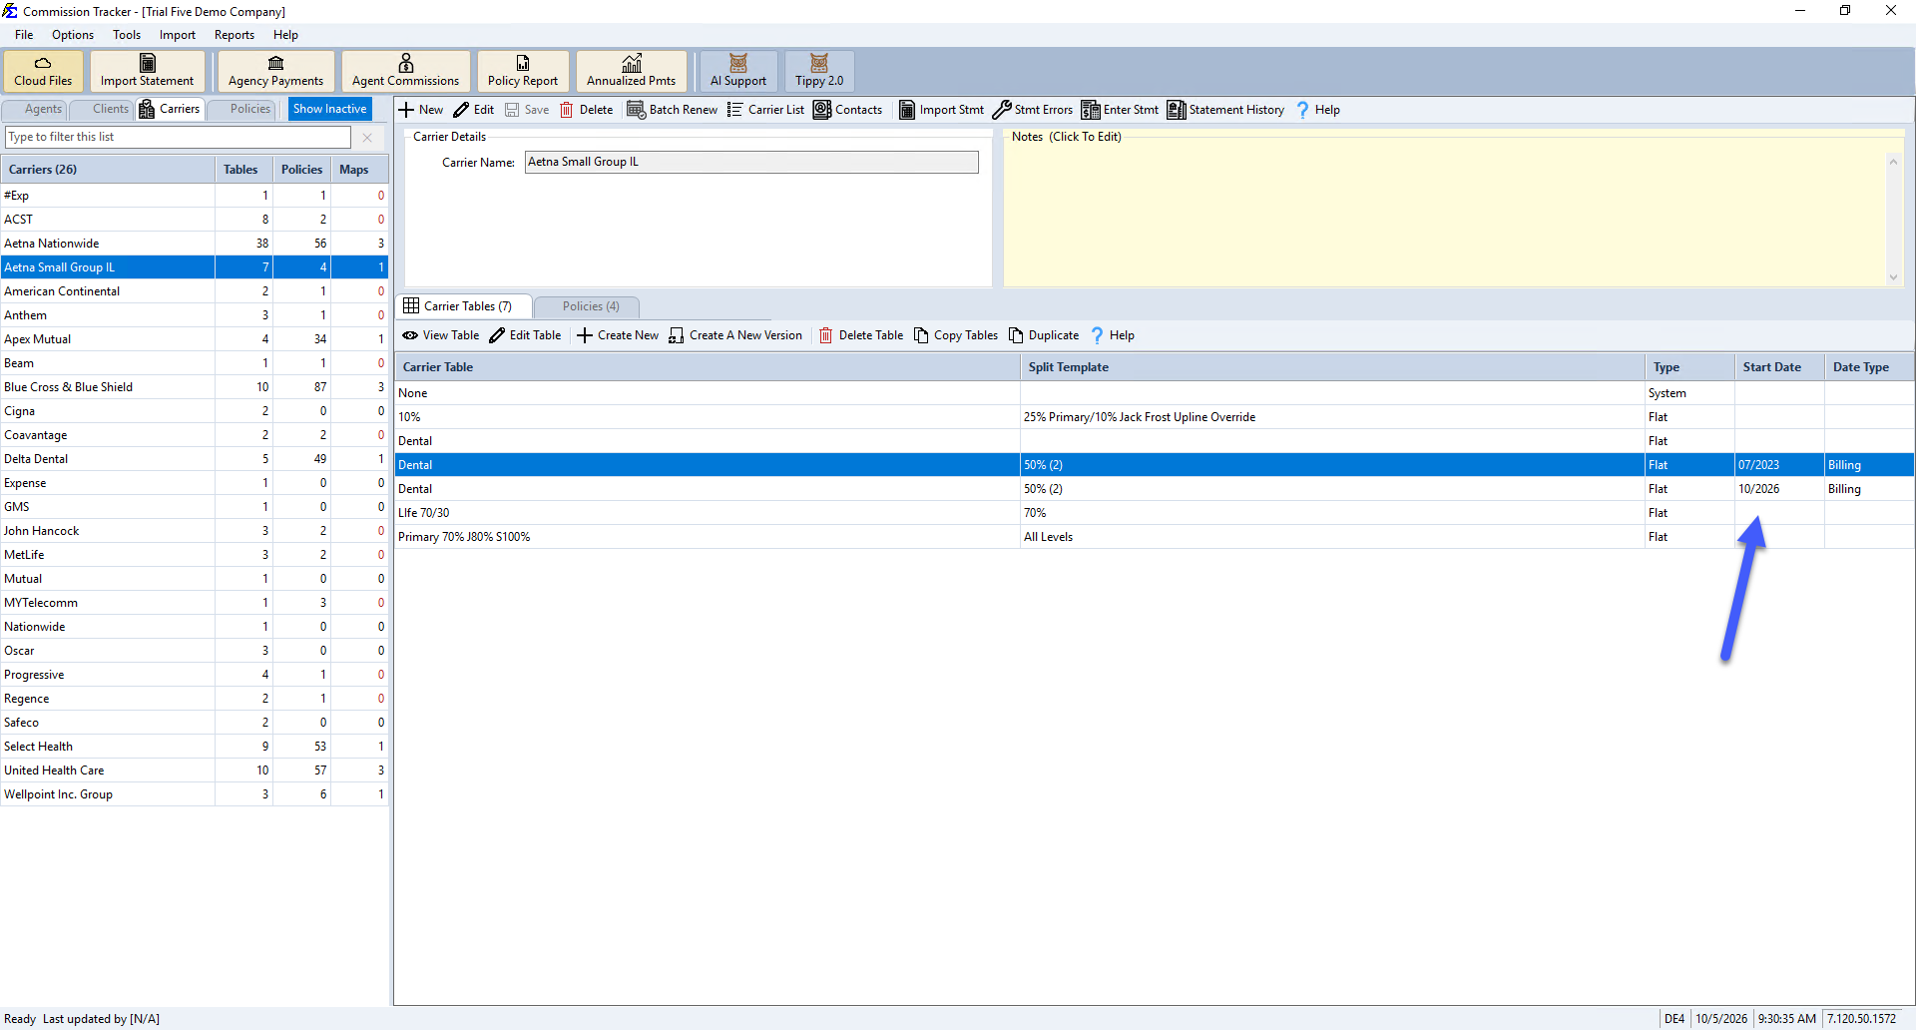Viewport: 1916px width, 1030px height.
Task: Click Edit Table
Action: (x=525, y=335)
